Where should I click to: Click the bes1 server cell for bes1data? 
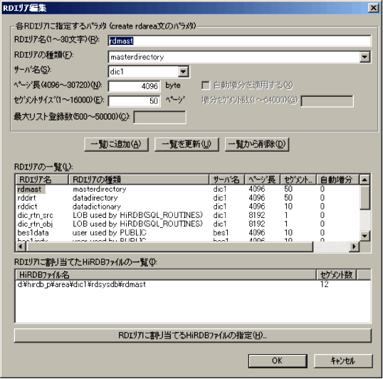tap(221, 233)
